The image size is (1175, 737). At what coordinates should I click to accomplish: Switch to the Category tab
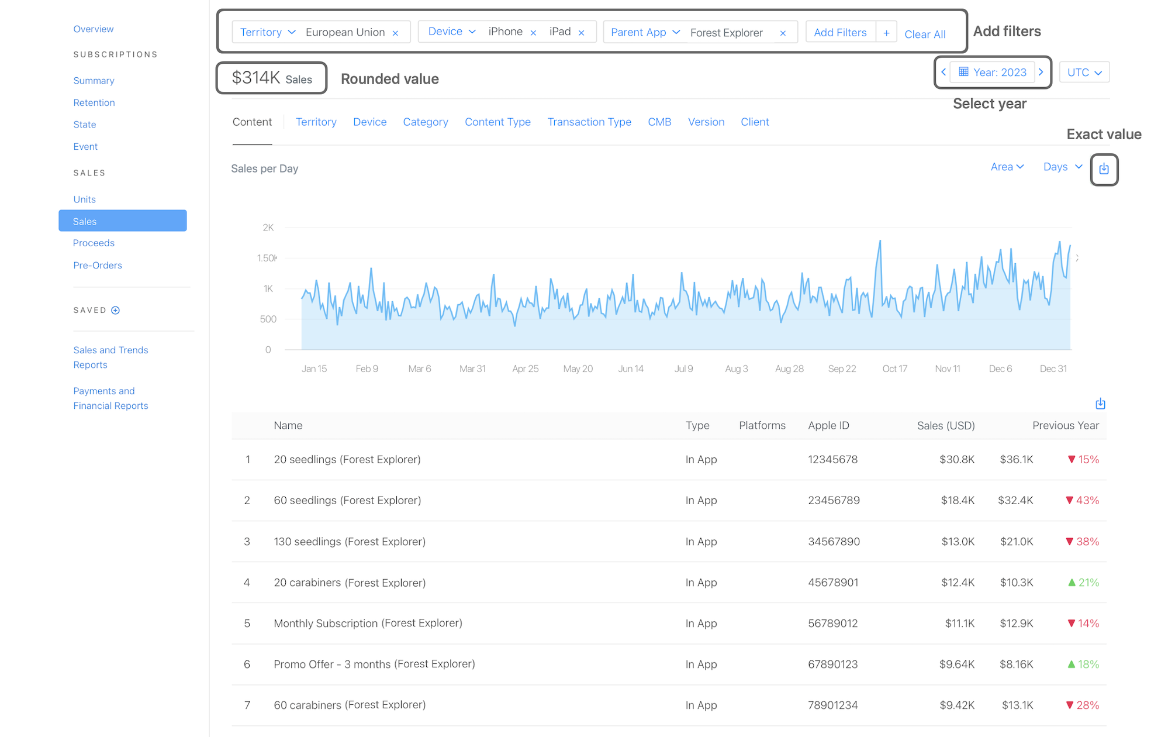click(x=425, y=122)
